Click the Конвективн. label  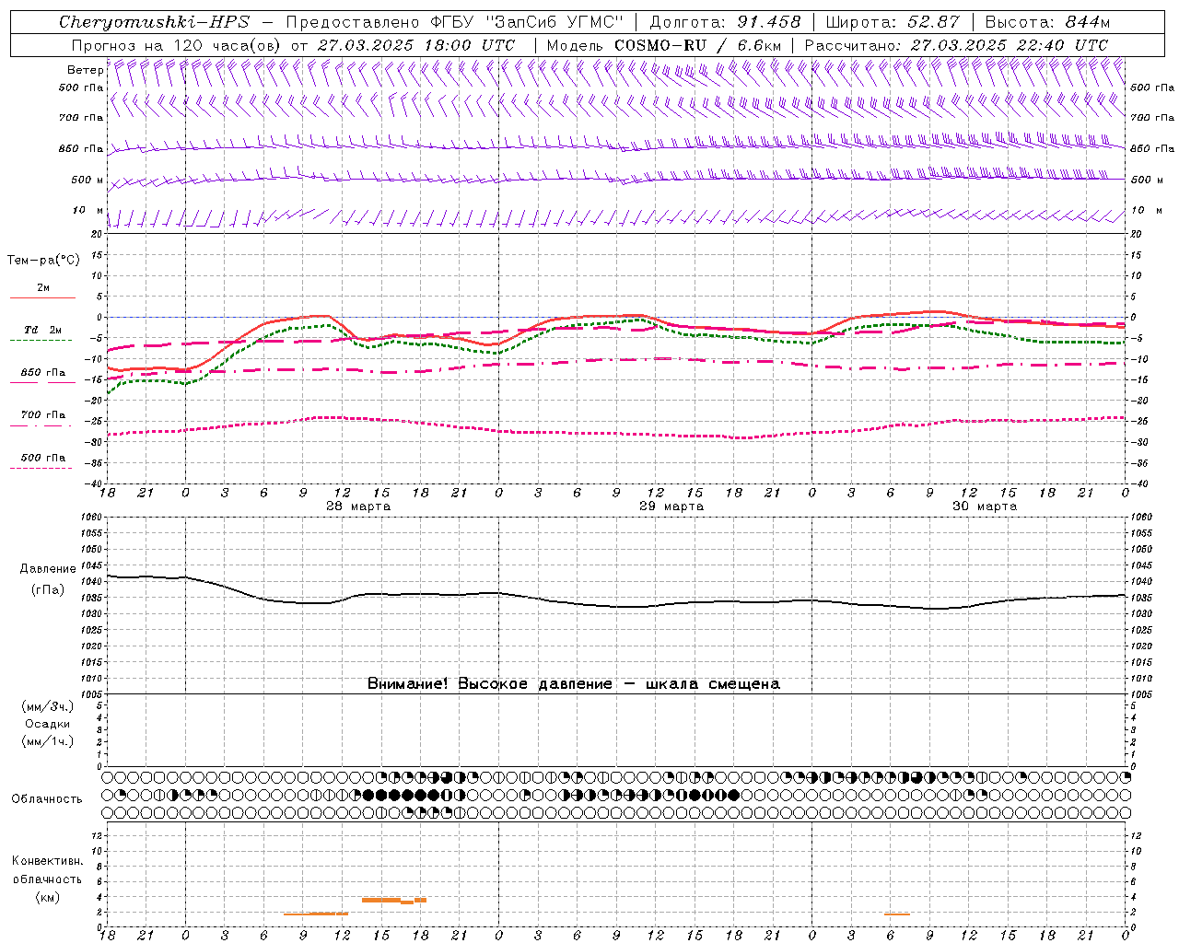47,861
